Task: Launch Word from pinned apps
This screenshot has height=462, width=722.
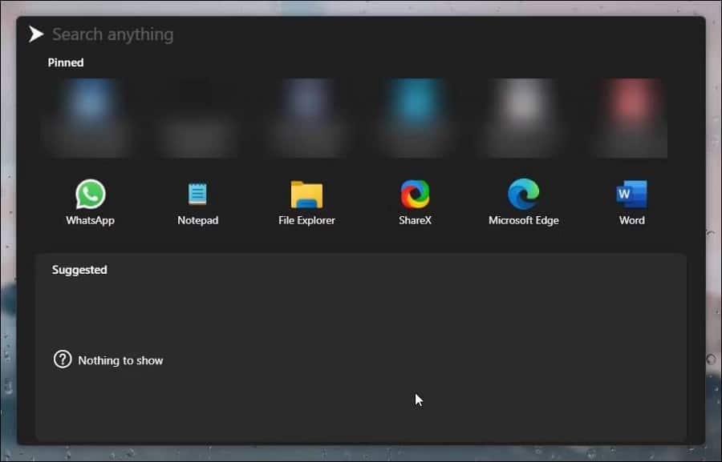Action: (632, 203)
